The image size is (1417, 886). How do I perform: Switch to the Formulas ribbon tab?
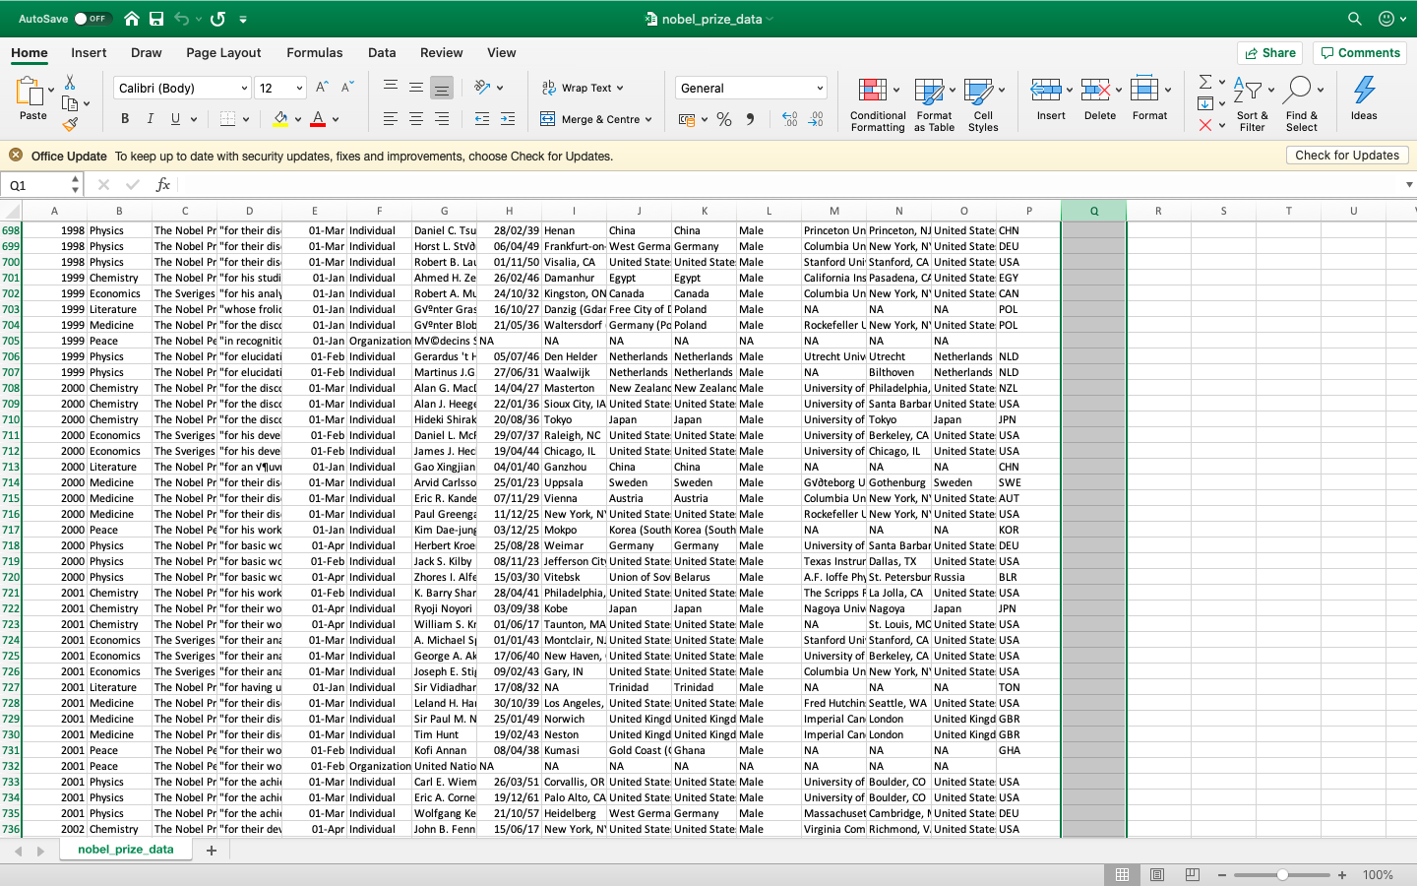point(315,53)
